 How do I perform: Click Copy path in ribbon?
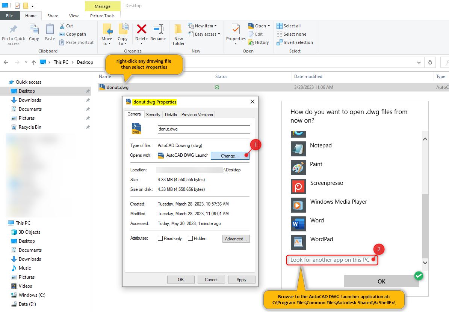(73, 34)
